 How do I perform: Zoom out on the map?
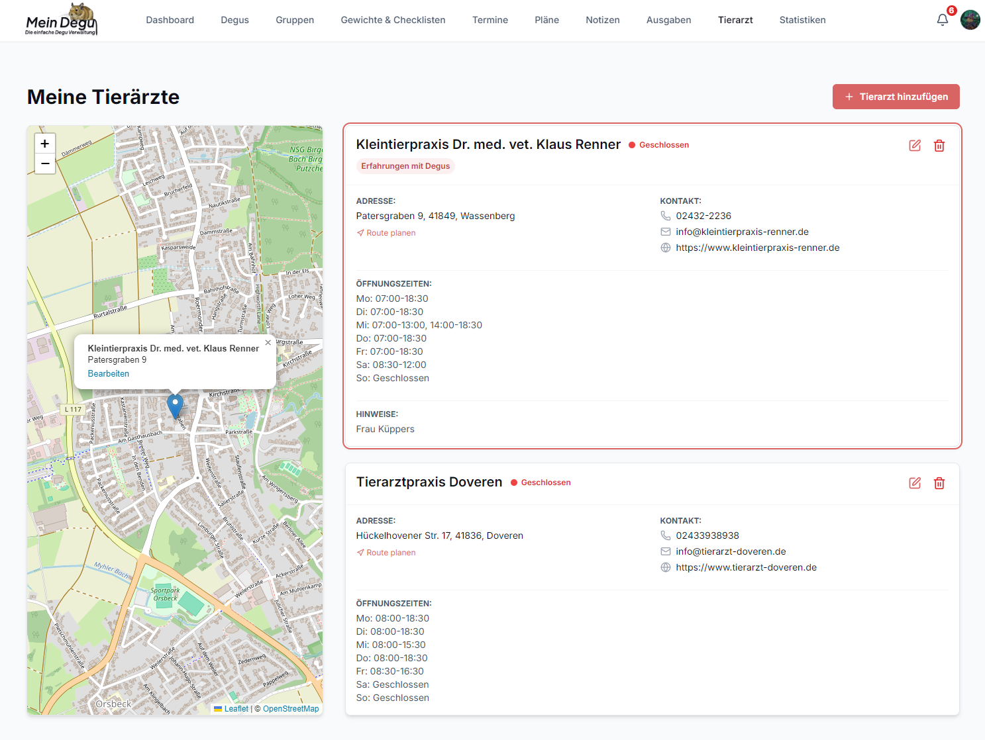45,163
